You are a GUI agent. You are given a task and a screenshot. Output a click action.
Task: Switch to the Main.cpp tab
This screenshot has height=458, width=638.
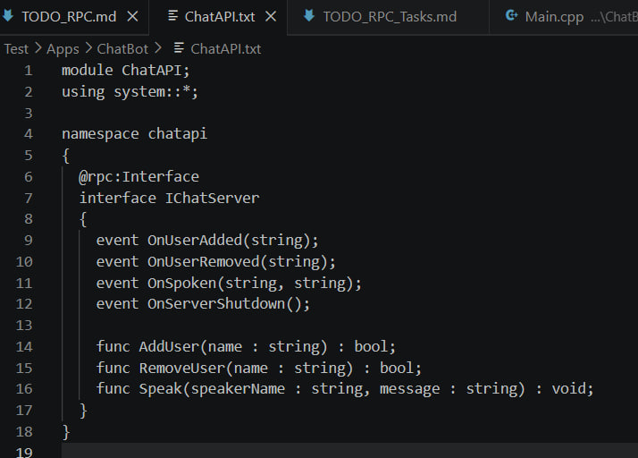554,17
